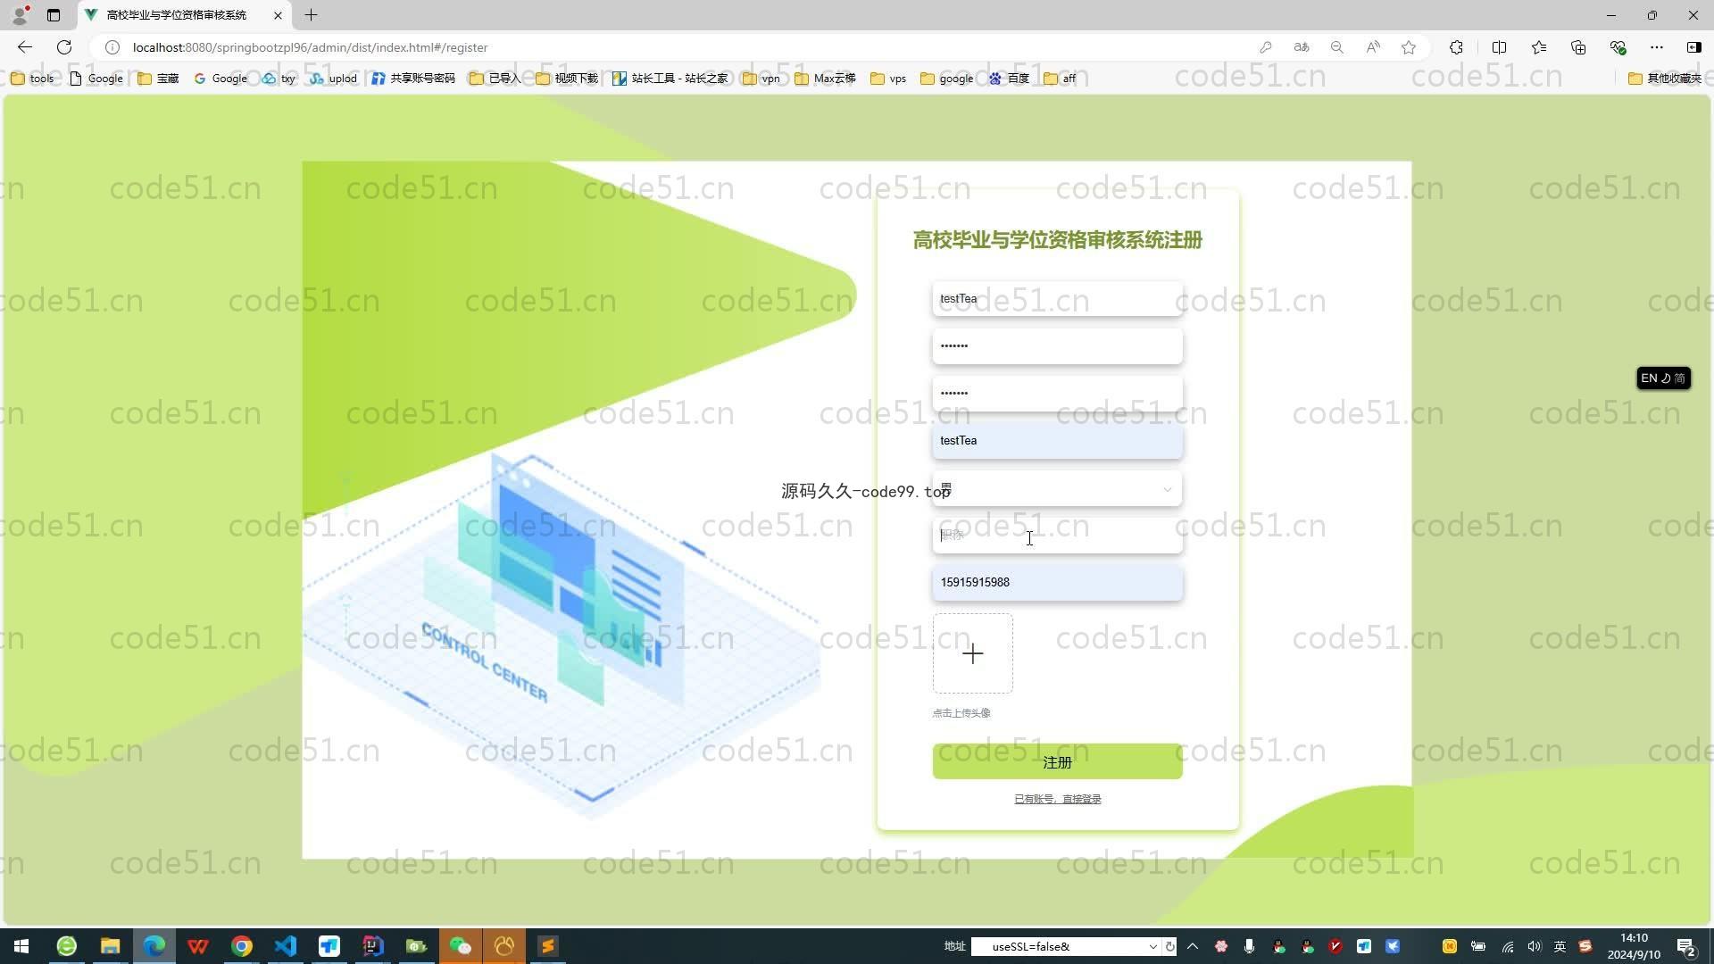This screenshot has height=964, width=1714.
Task: Open WPS Office from taskbar
Action: pos(197,946)
